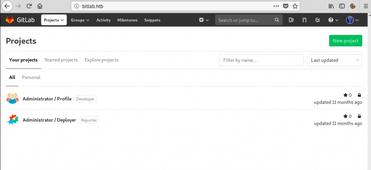Click the search magnifier icon
Viewport: 371px width, 170px height.
click(277, 20)
